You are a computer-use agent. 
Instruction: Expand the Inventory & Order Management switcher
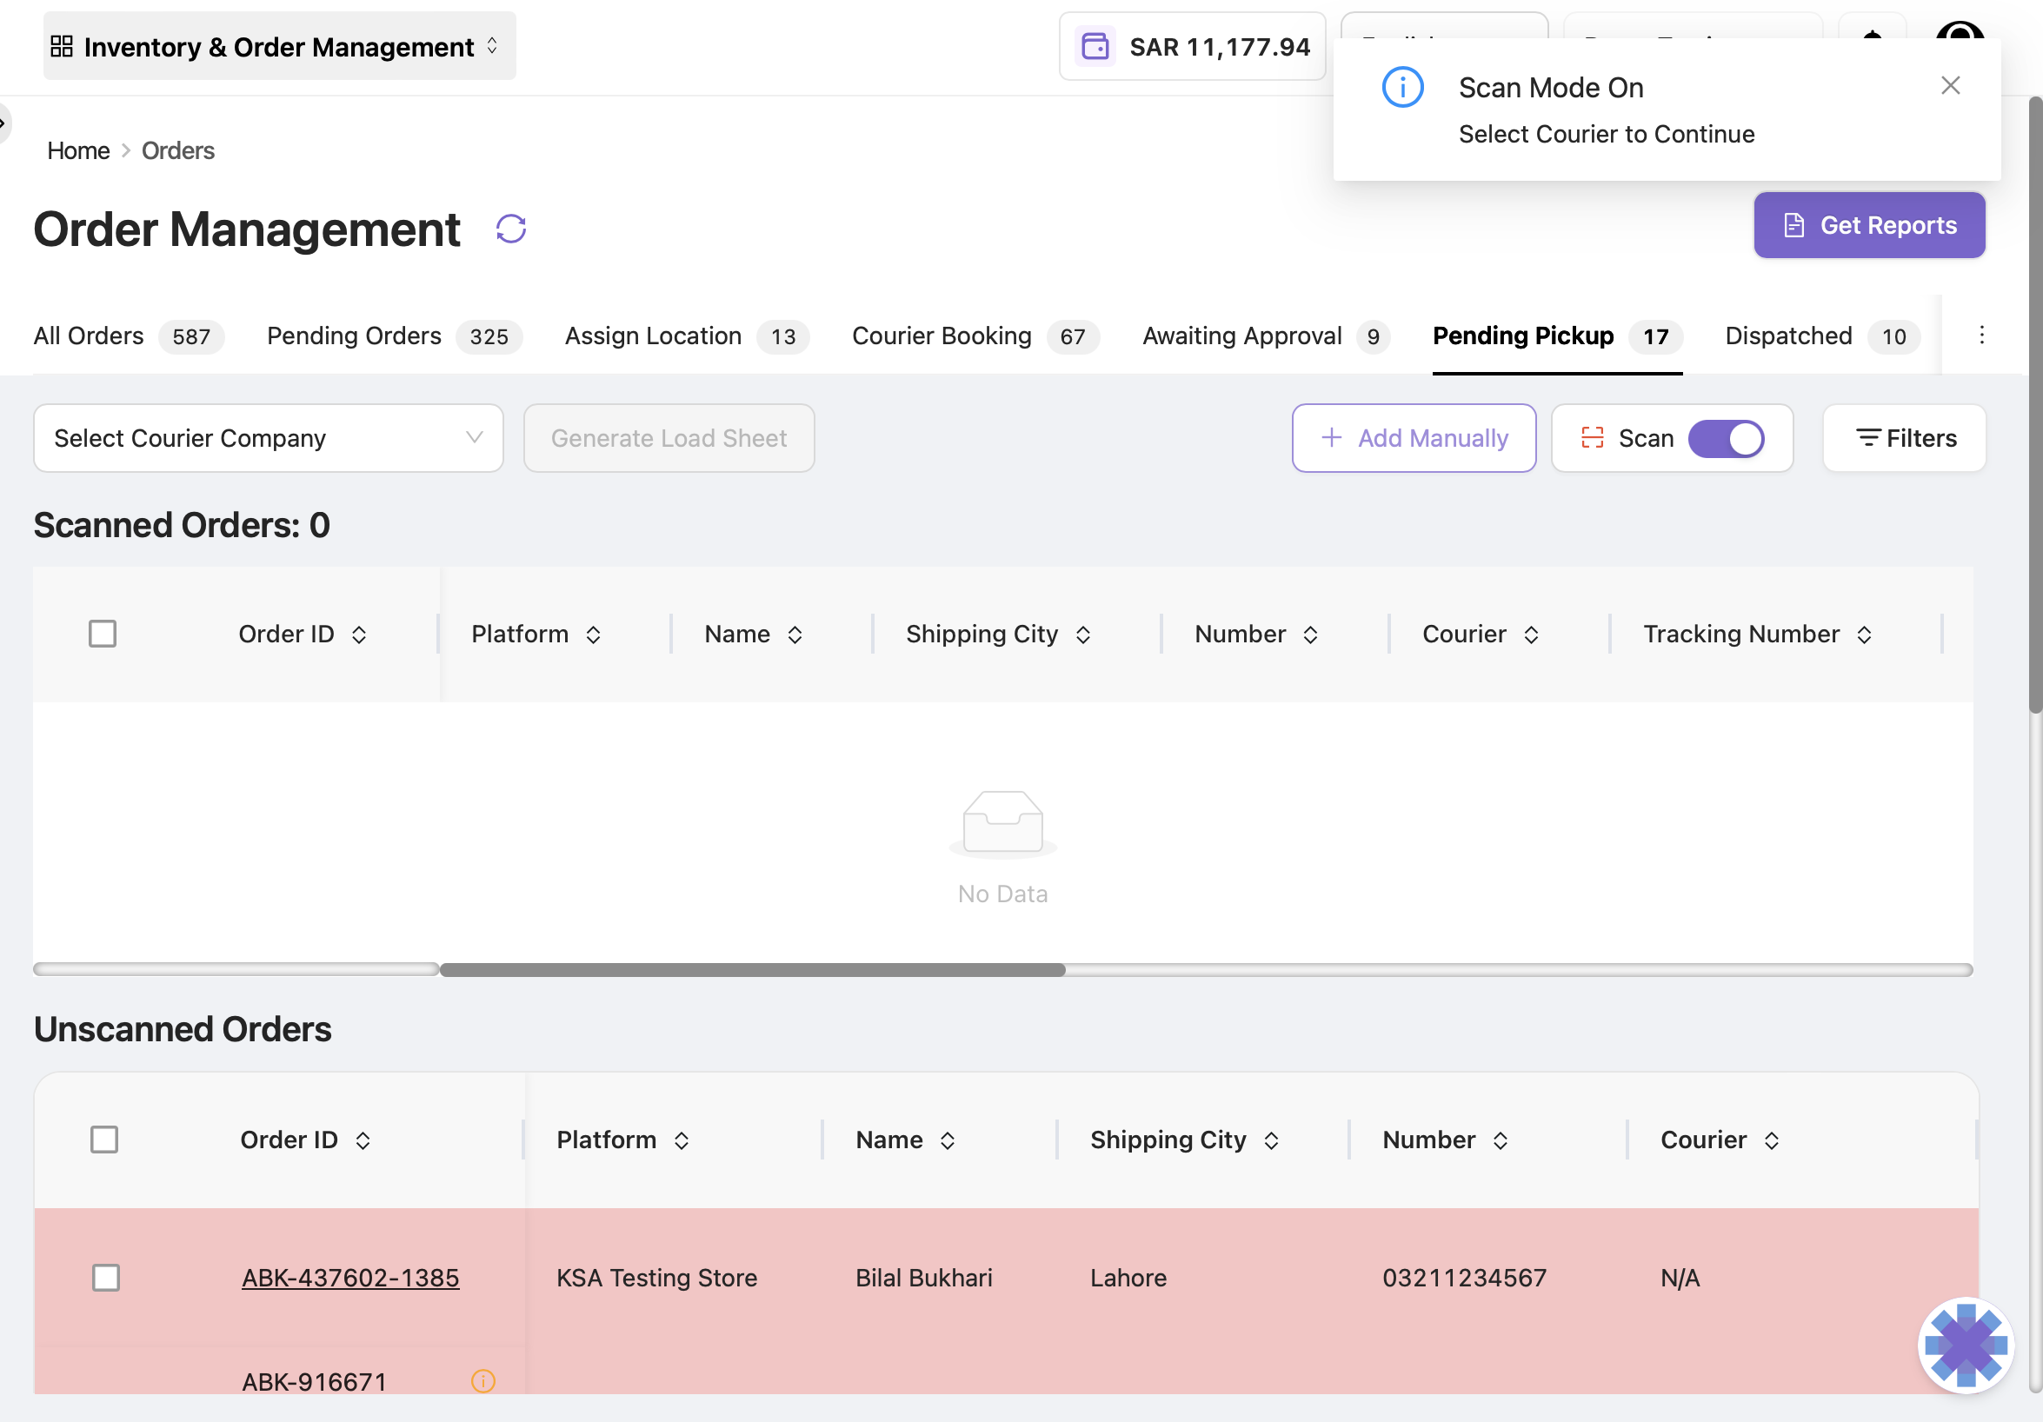(279, 46)
